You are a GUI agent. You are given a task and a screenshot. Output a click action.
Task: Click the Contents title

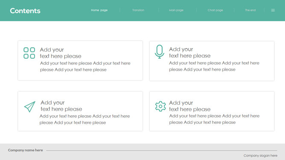coord(25,11)
